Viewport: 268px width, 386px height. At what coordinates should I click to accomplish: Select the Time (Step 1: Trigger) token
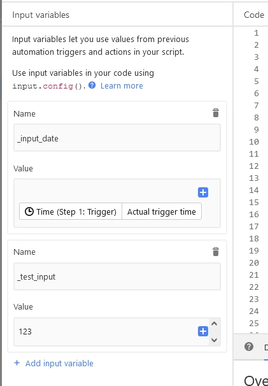71,211
